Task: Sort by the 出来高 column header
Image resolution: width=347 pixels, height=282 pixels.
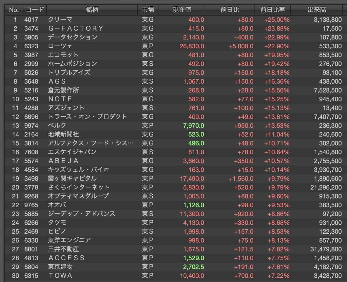Action: point(317,10)
